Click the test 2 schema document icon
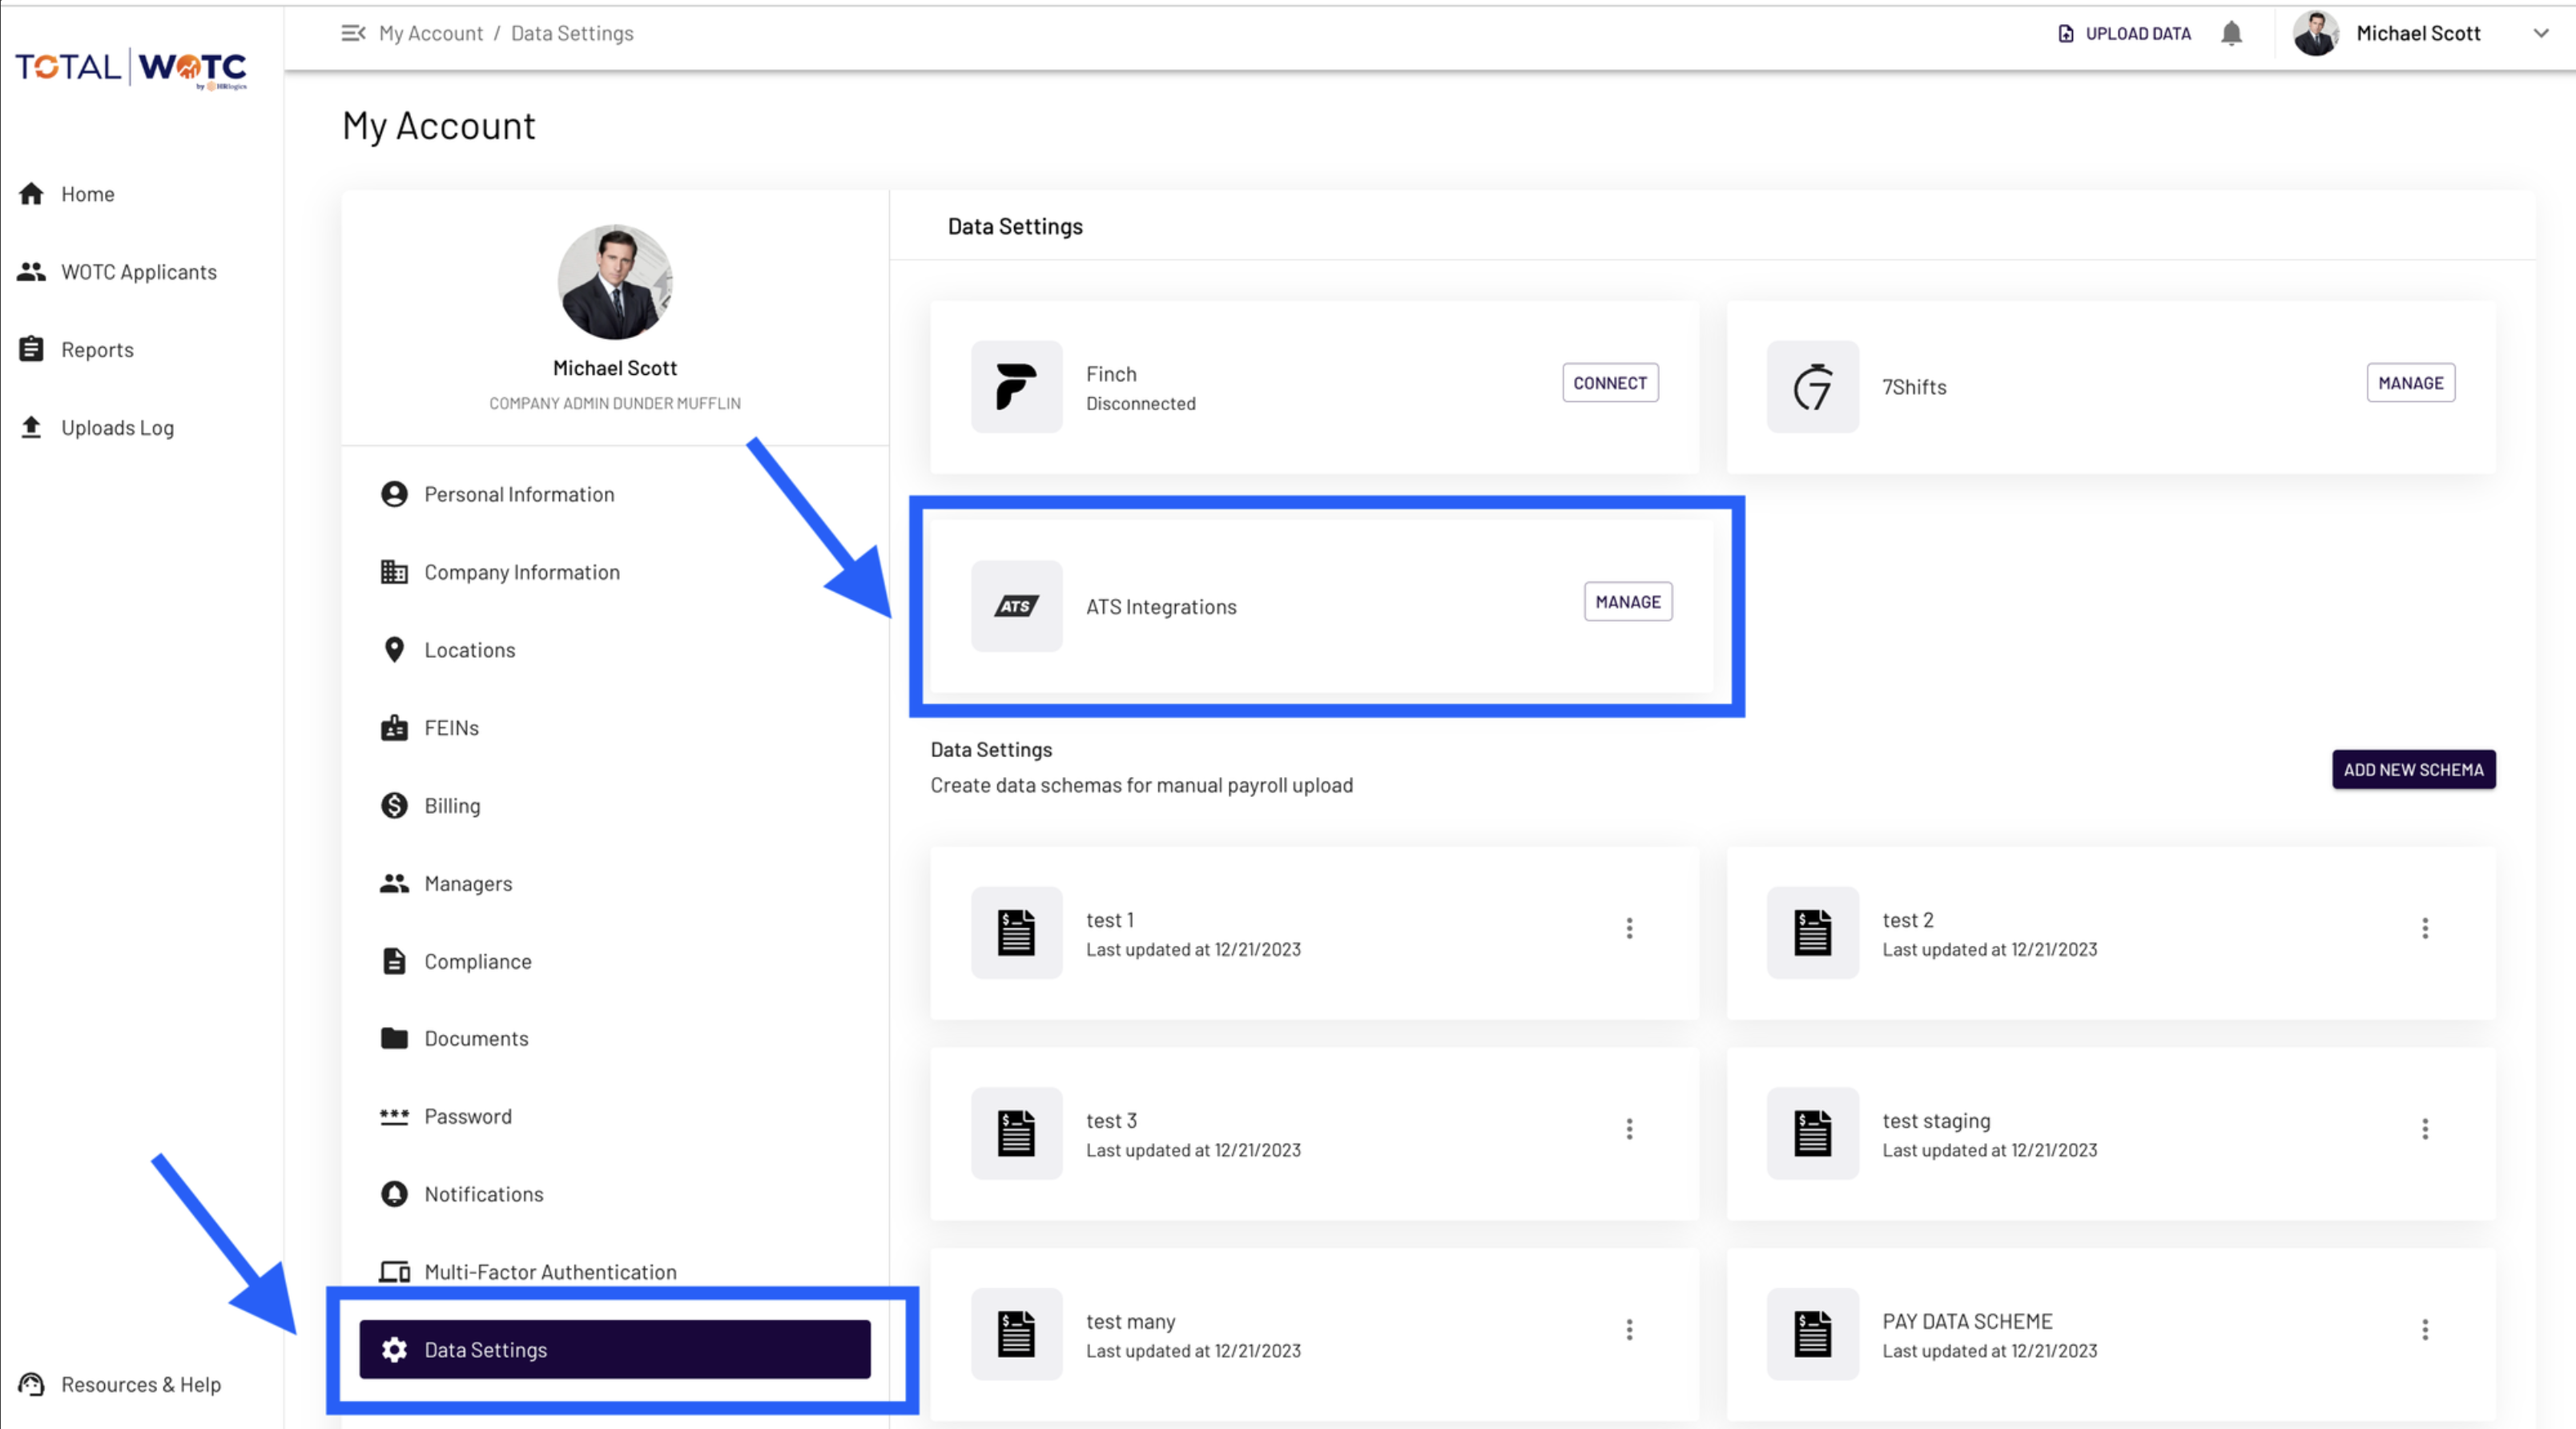This screenshot has width=2576, height=1429. pyautogui.click(x=1812, y=933)
